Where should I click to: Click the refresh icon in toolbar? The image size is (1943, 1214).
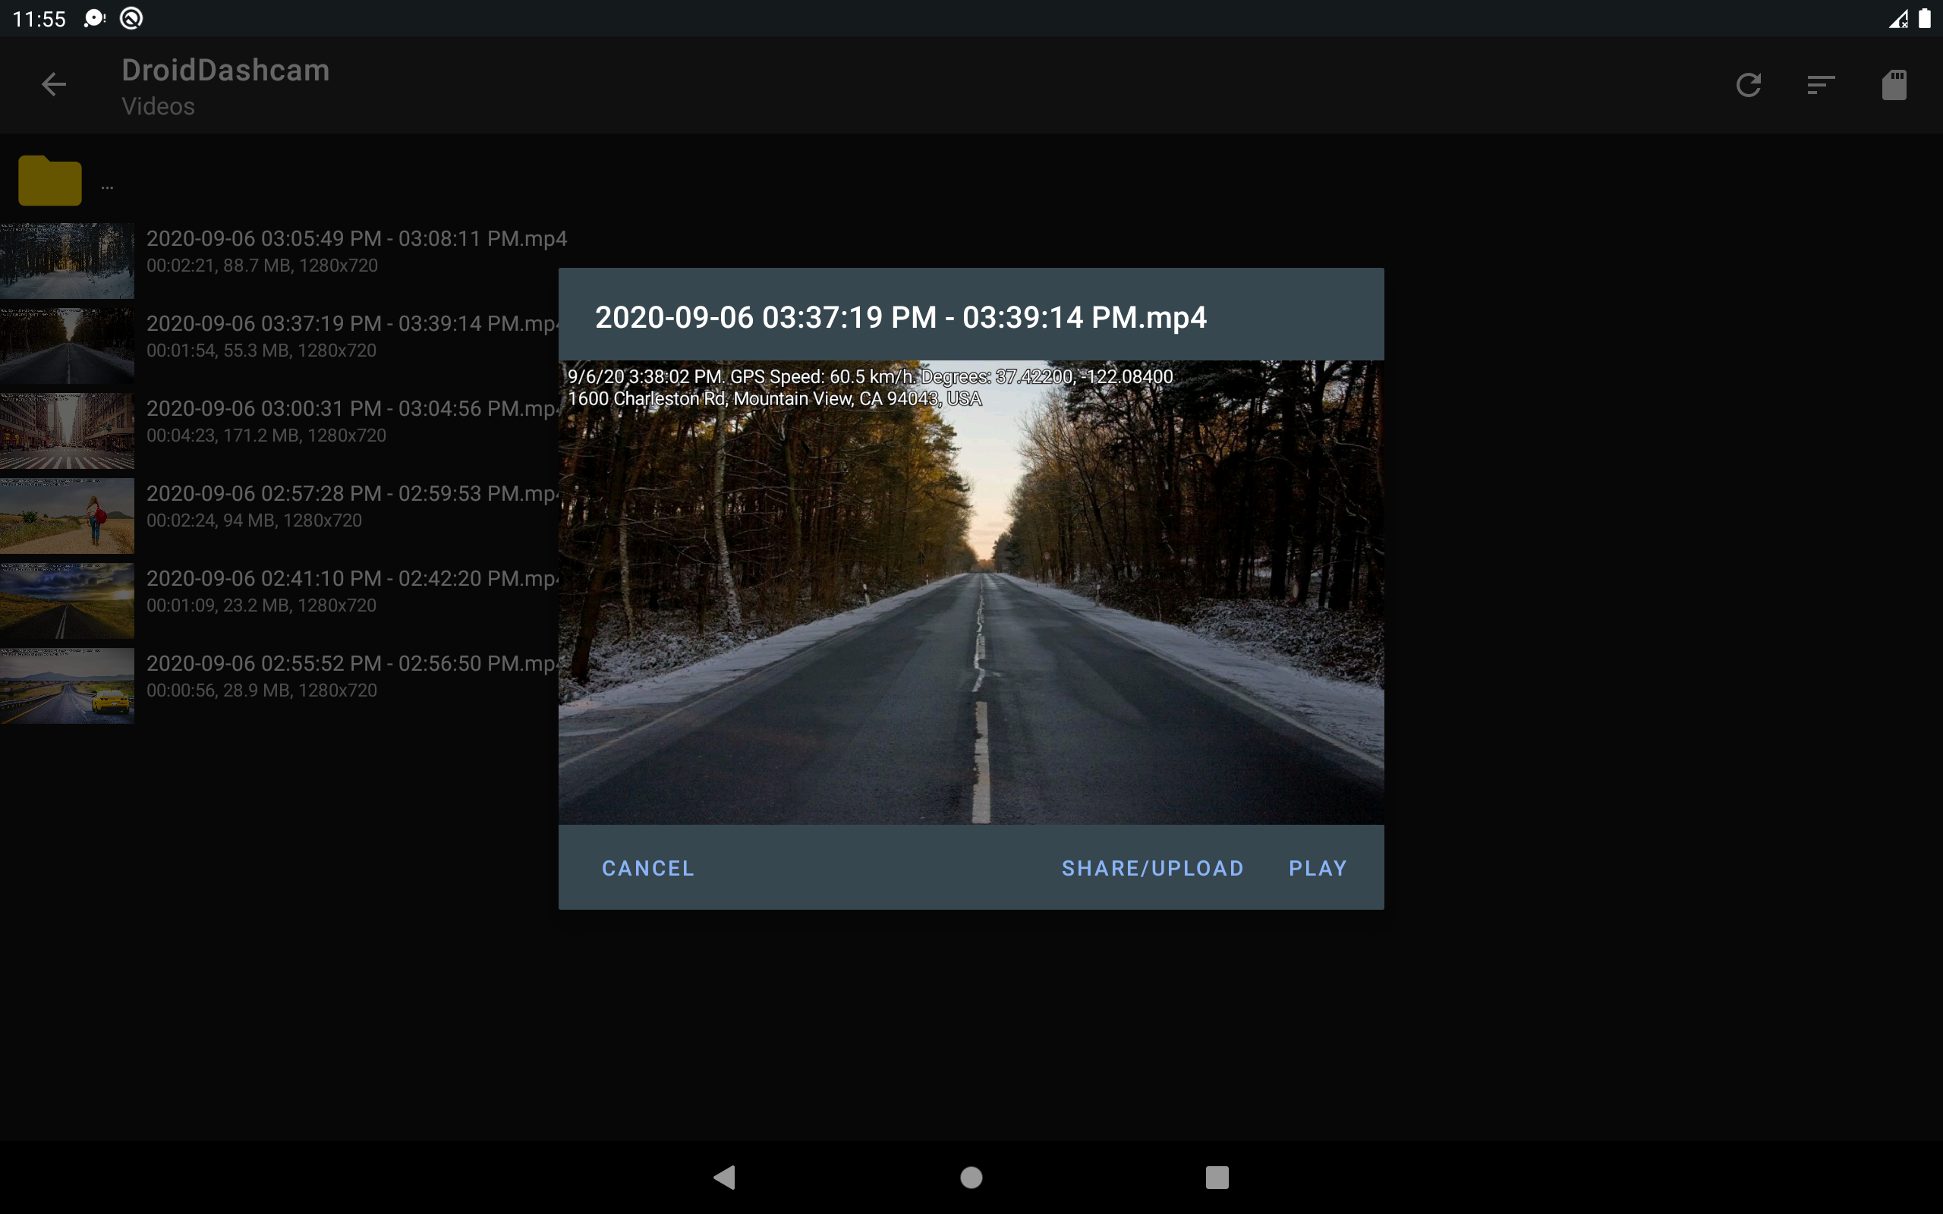click(x=1748, y=84)
